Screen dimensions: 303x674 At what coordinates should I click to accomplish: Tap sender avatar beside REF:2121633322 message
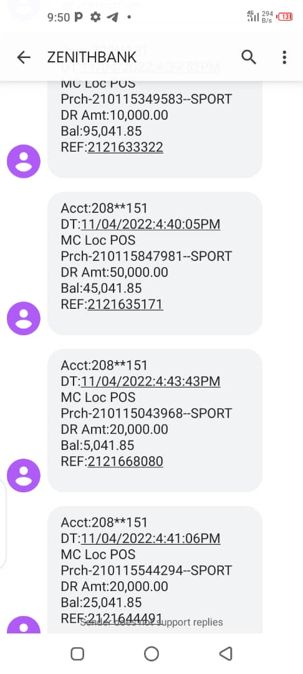(24, 161)
